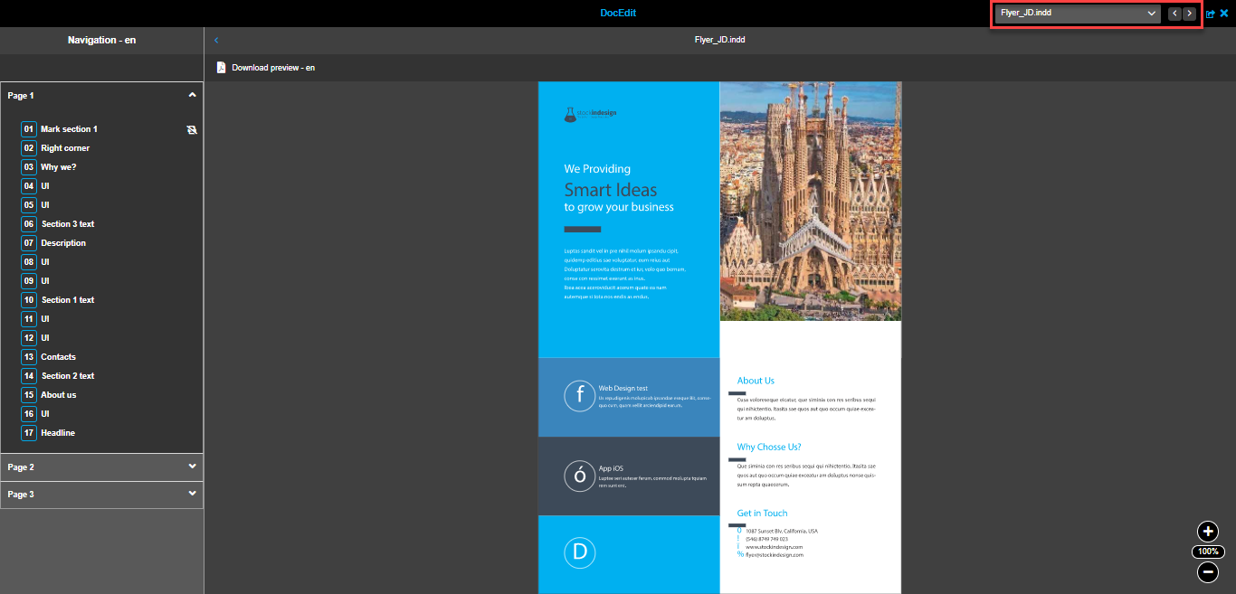Click the share/export icon at top right
Screen dimensions: 1236x594
tap(1210, 13)
